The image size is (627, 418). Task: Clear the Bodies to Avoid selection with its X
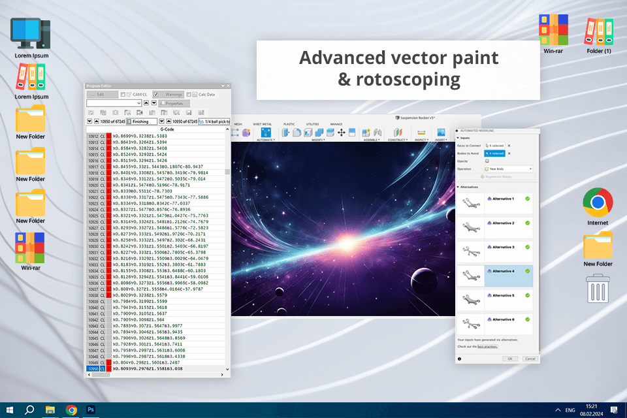509,153
